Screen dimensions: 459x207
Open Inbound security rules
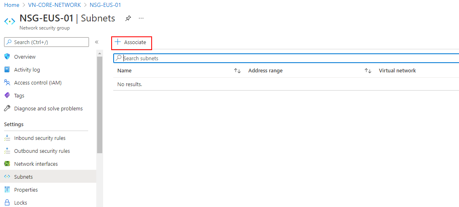point(40,138)
